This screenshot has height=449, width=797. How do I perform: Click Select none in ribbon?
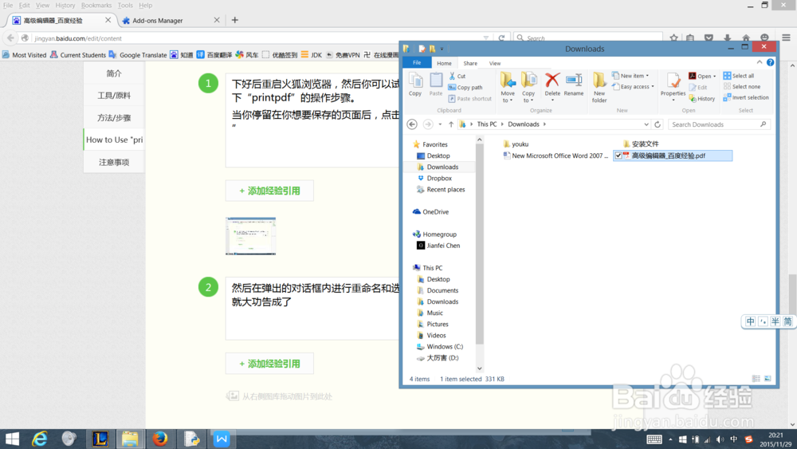pos(741,86)
